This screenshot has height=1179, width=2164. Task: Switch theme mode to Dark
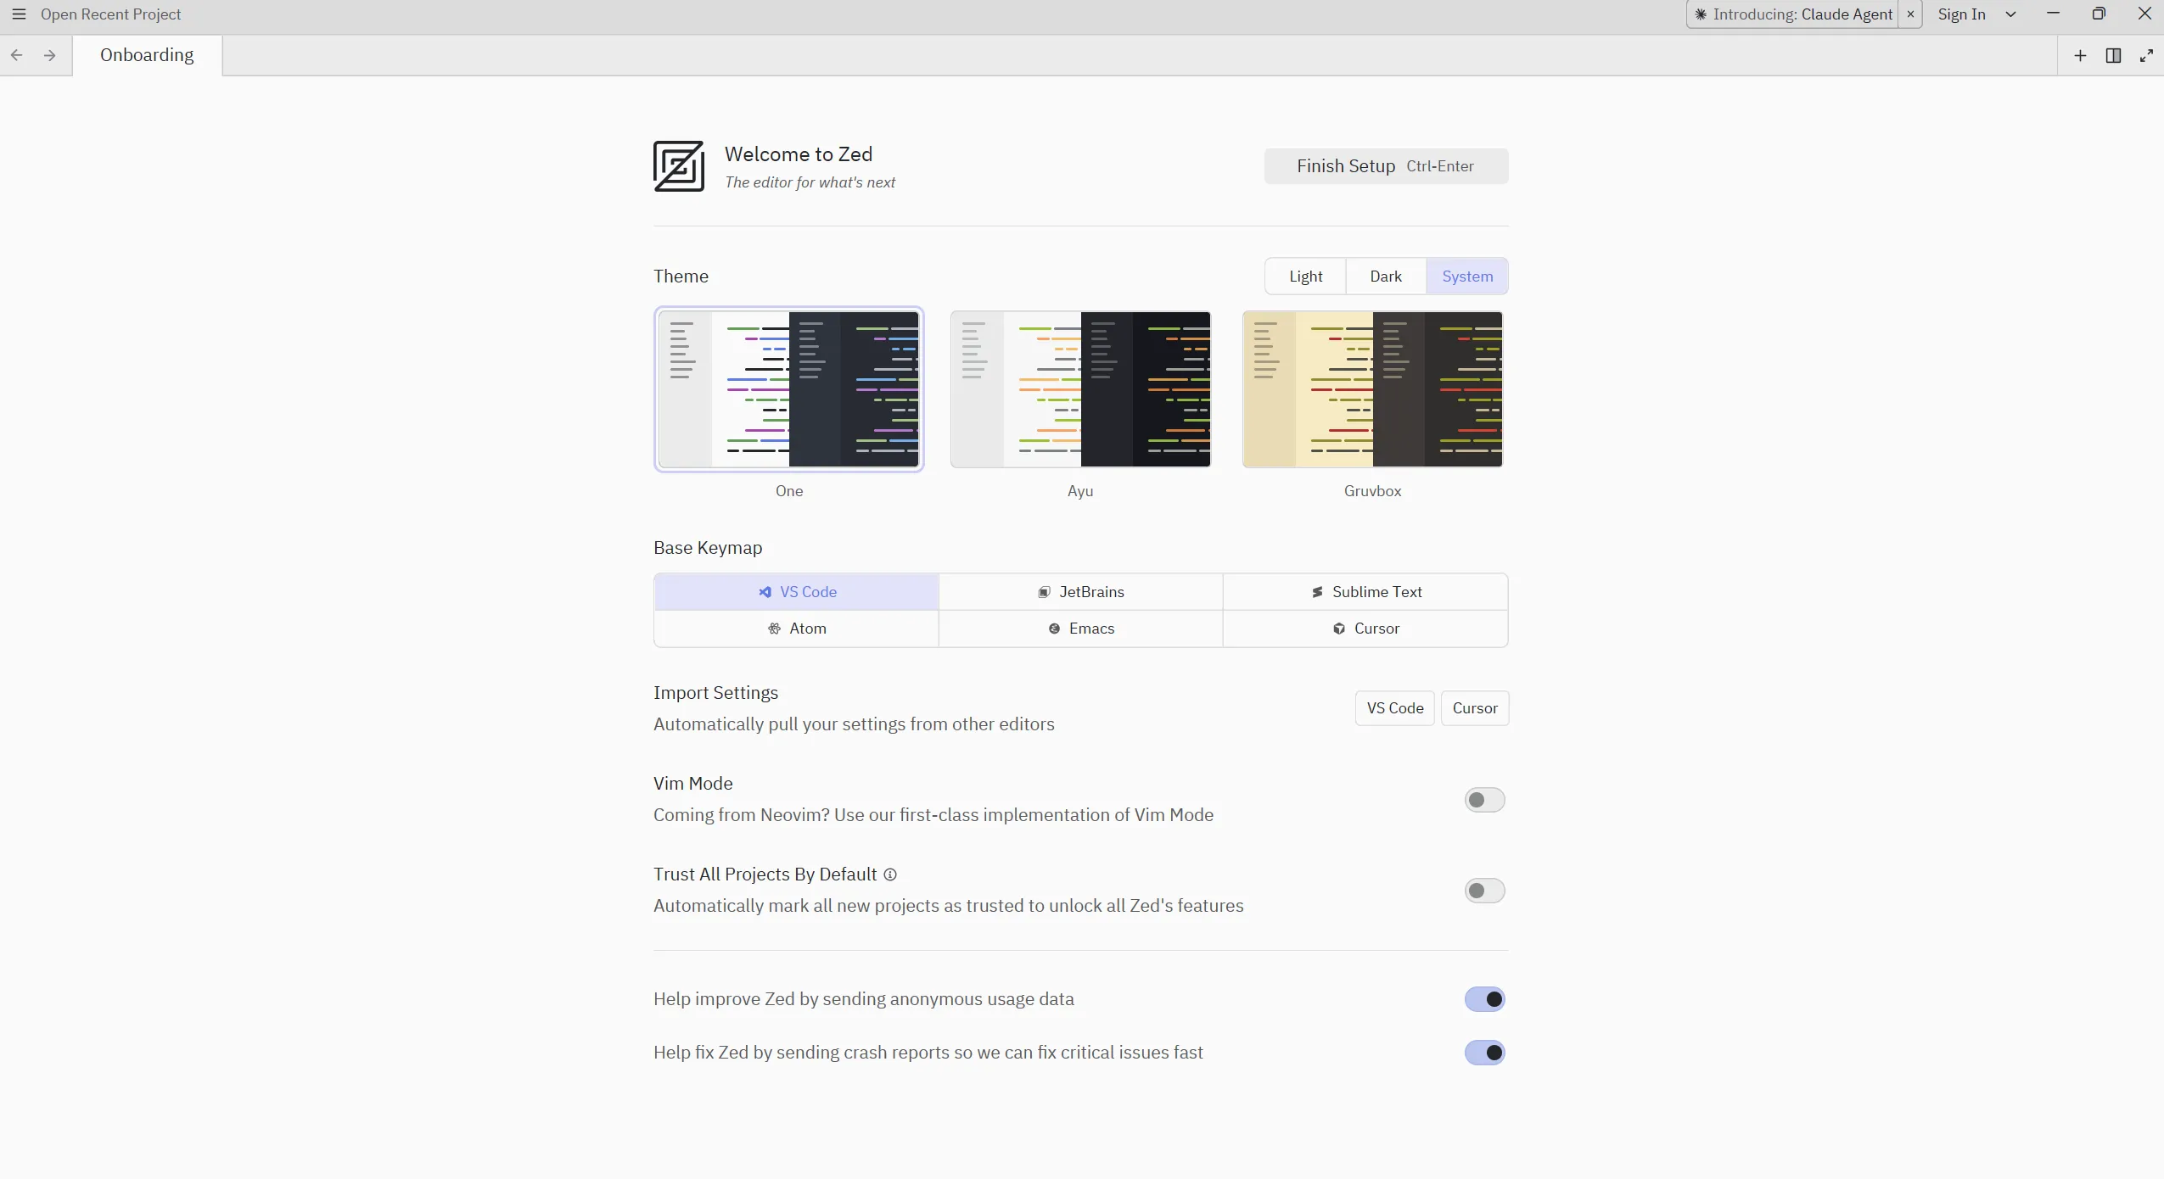pos(1385,276)
